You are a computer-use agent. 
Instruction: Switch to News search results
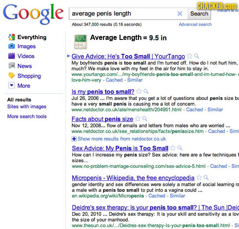tap(24, 66)
